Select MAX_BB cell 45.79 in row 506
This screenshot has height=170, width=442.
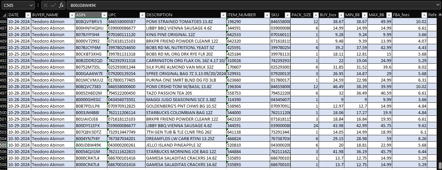[x=380, y=151]
